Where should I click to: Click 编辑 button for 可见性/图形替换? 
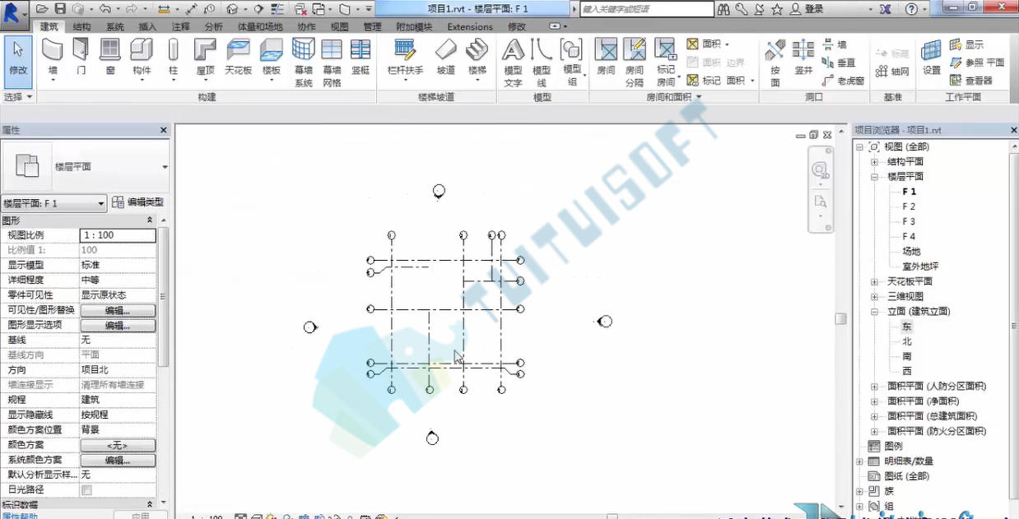tap(118, 310)
